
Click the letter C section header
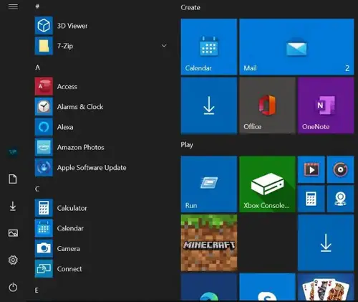pyautogui.click(x=37, y=189)
